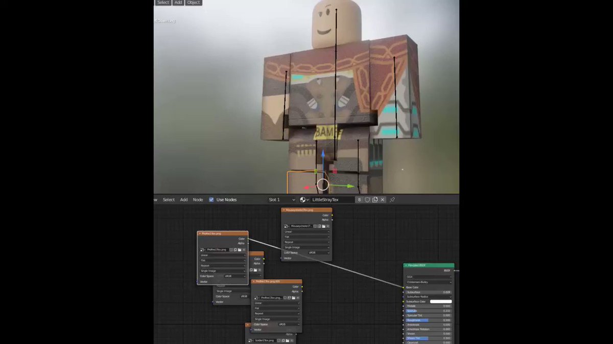Click new image icon in Profine1Tex.png.001 node
This screenshot has width=613, height=344.
289,298
